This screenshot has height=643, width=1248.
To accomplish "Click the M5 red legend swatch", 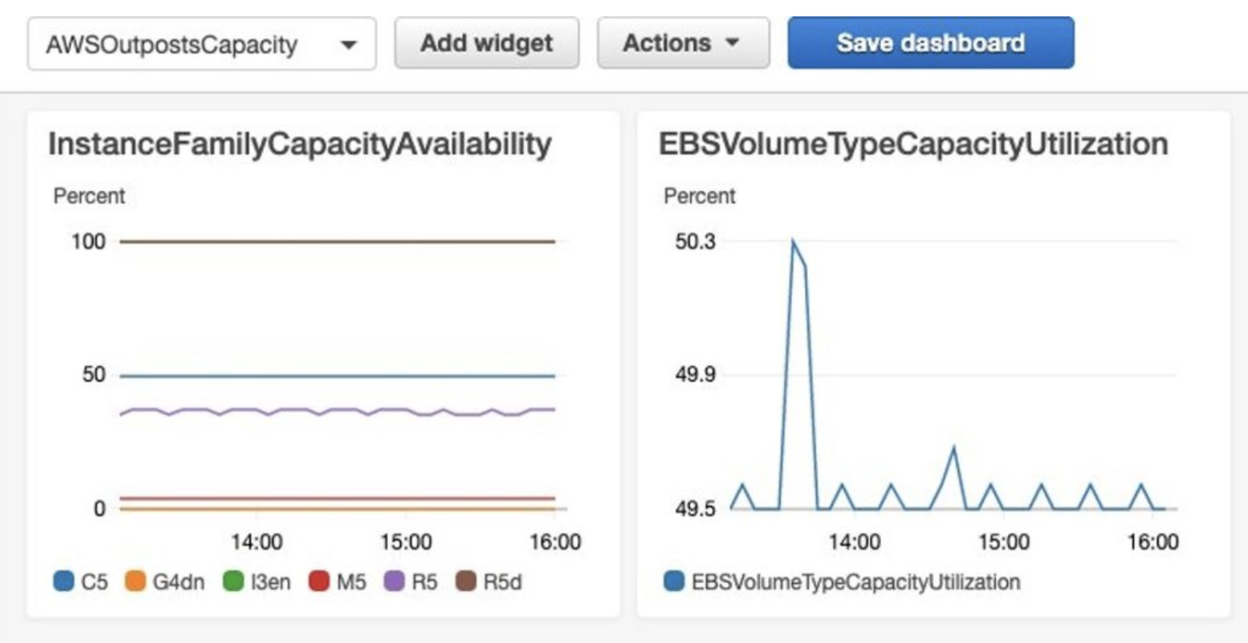I will coord(319,582).
